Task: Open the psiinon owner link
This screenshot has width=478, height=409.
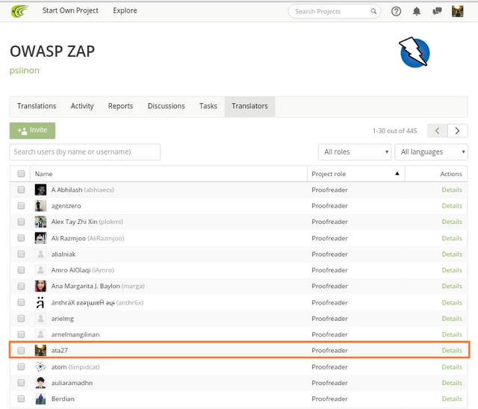Action: (25, 70)
